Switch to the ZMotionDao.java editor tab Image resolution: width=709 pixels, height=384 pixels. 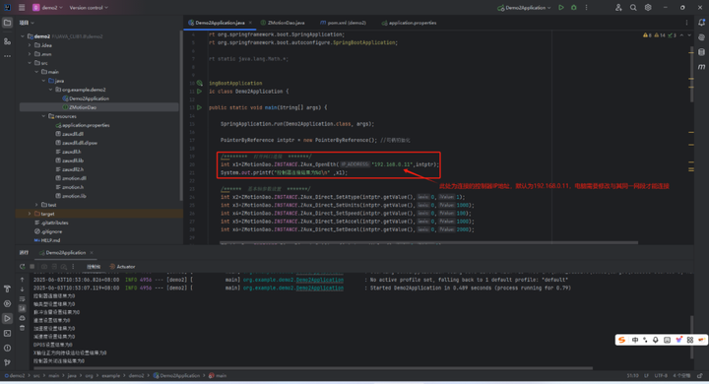(283, 23)
